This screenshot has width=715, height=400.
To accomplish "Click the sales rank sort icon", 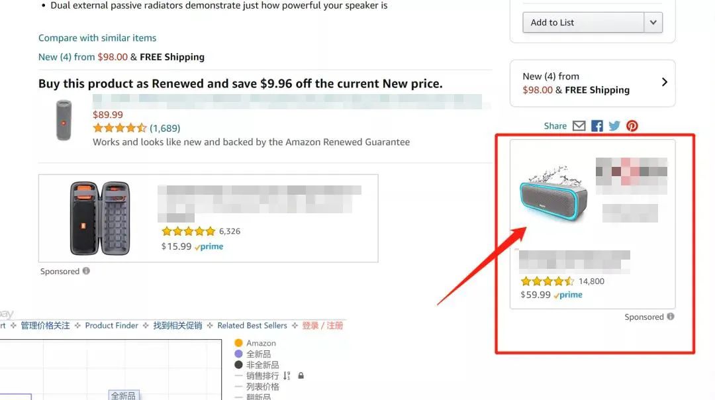I will tap(287, 375).
